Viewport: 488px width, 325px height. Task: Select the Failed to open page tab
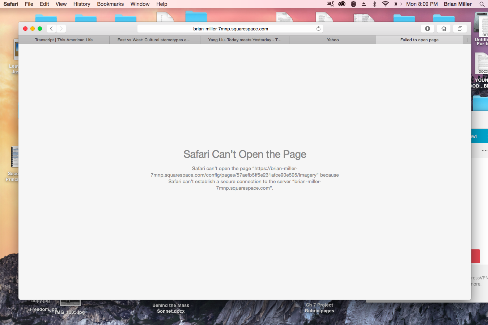pyautogui.click(x=420, y=40)
